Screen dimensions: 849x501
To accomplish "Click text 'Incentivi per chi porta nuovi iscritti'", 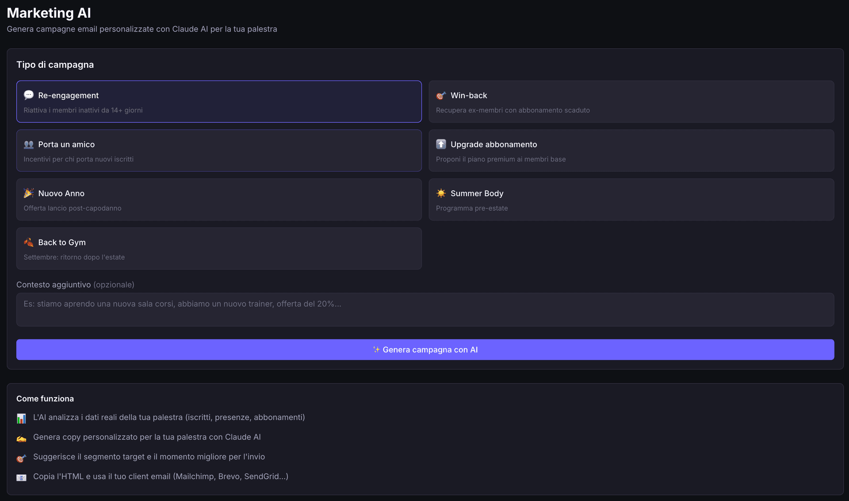I will point(79,159).
